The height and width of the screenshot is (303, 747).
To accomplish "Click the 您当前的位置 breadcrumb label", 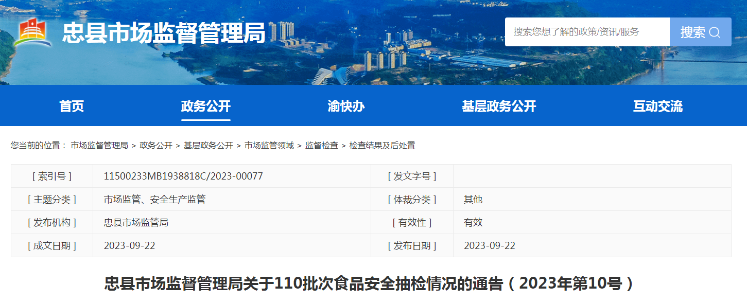I will (39, 146).
